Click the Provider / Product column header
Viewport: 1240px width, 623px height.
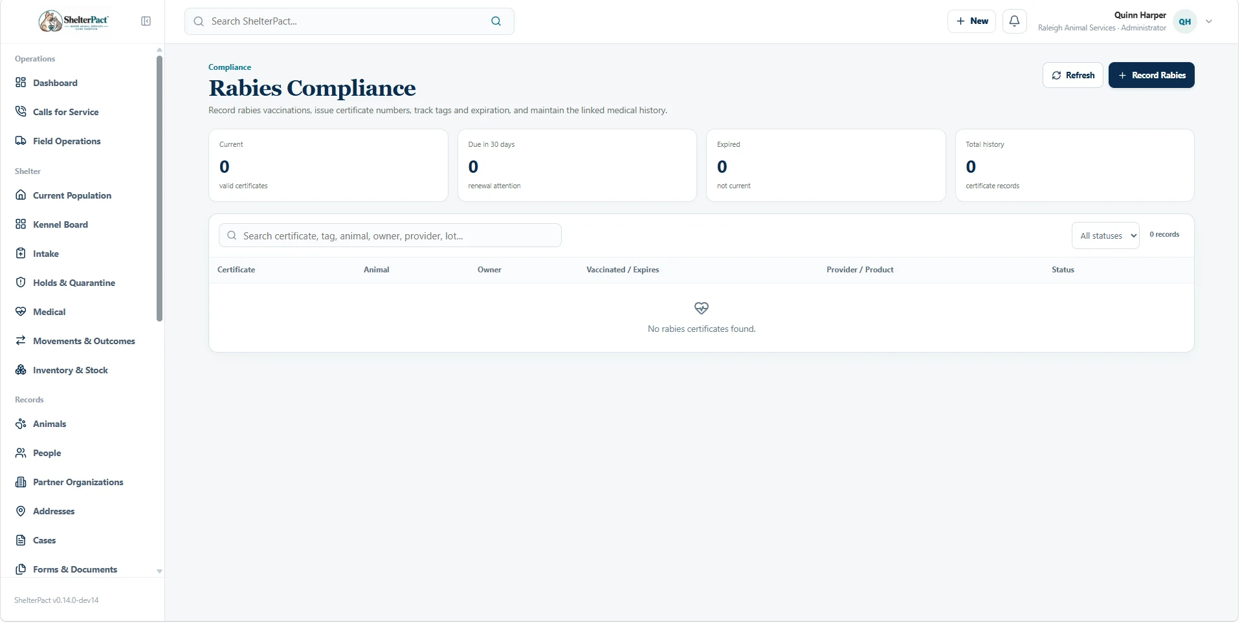(x=860, y=270)
